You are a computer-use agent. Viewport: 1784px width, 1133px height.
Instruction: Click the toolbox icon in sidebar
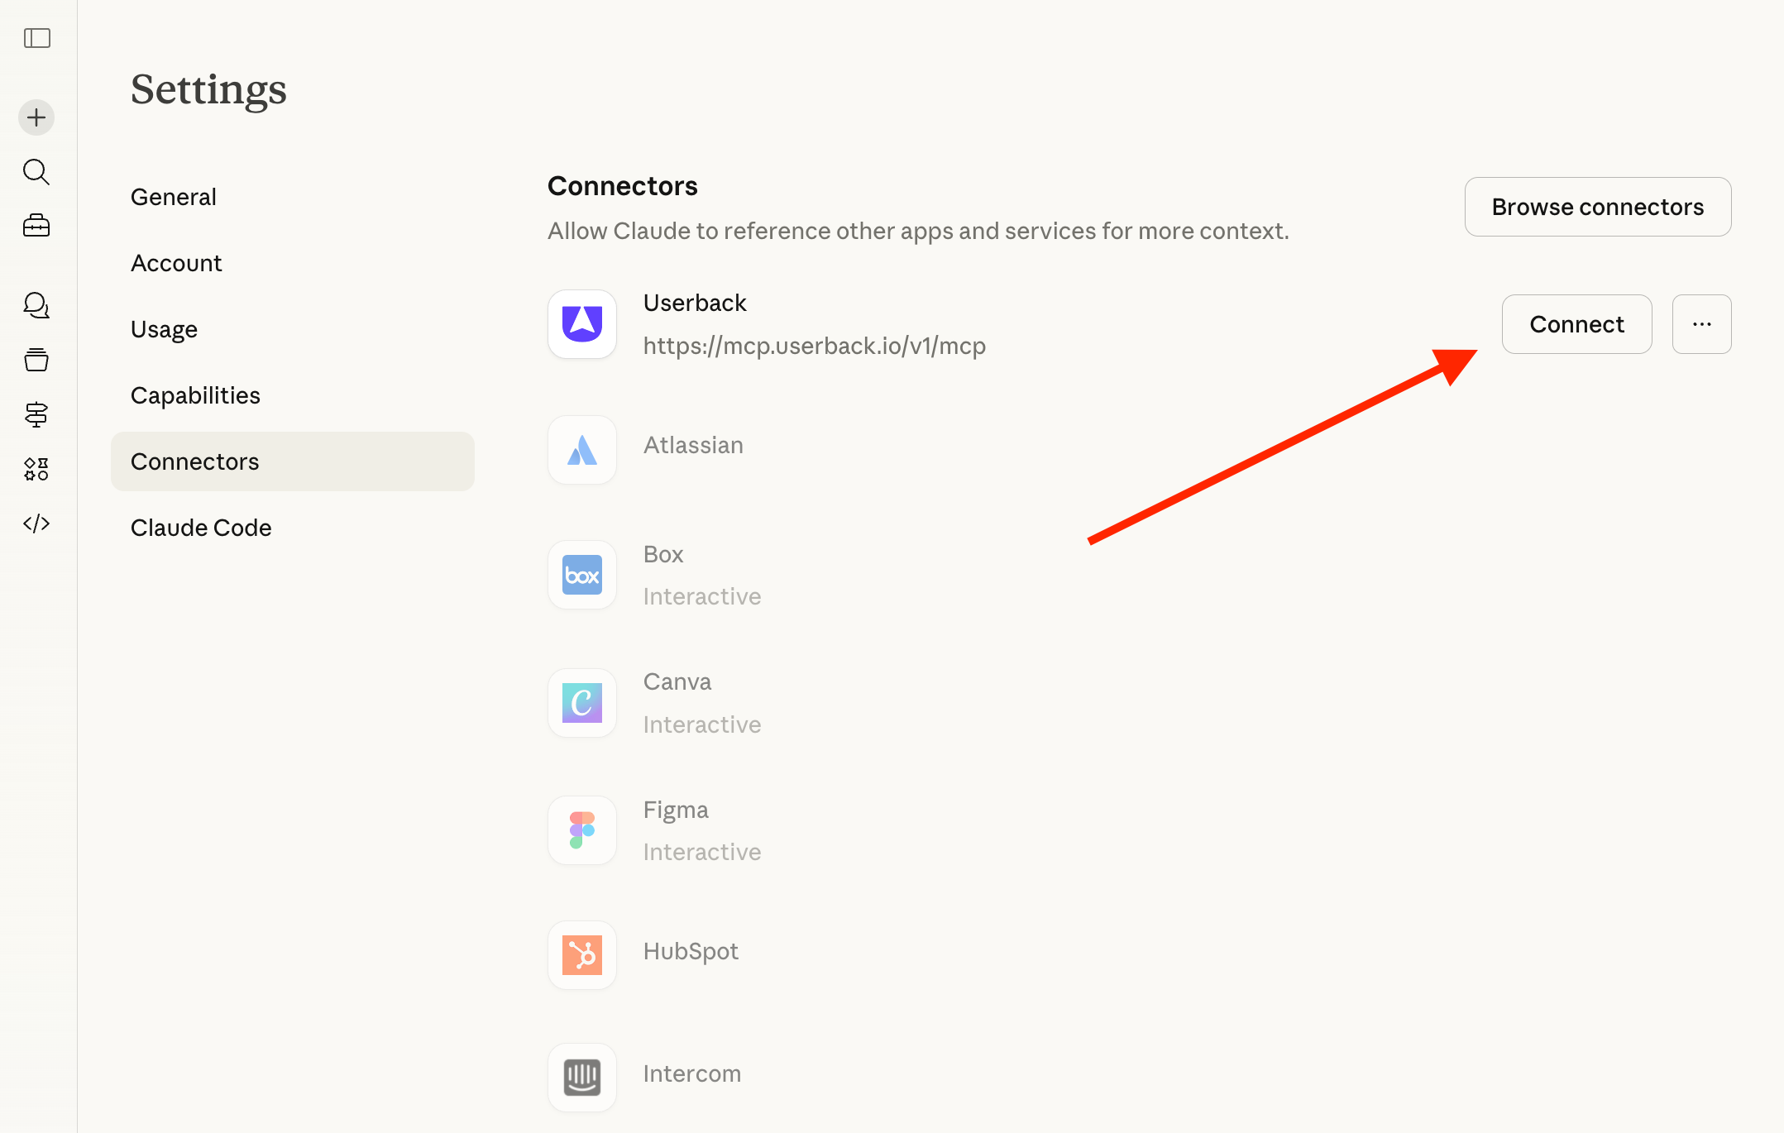(x=36, y=226)
